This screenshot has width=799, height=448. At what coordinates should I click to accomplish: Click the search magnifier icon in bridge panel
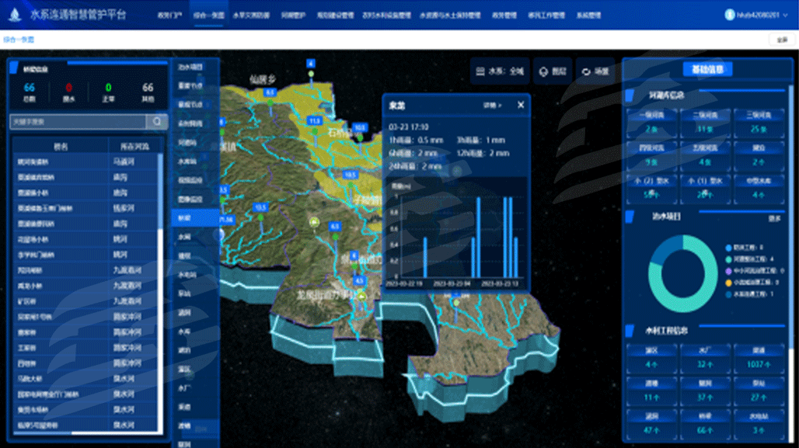pos(158,121)
